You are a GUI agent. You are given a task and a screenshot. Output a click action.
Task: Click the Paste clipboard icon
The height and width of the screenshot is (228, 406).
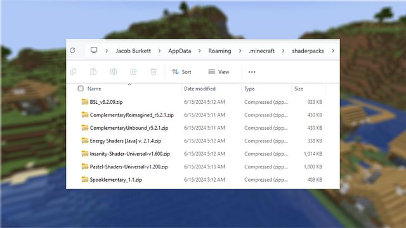coord(93,72)
